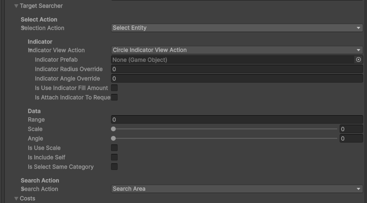Click the Indicator Radius Override input field
This screenshot has width=367, height=203.
(x=237, y=69)
